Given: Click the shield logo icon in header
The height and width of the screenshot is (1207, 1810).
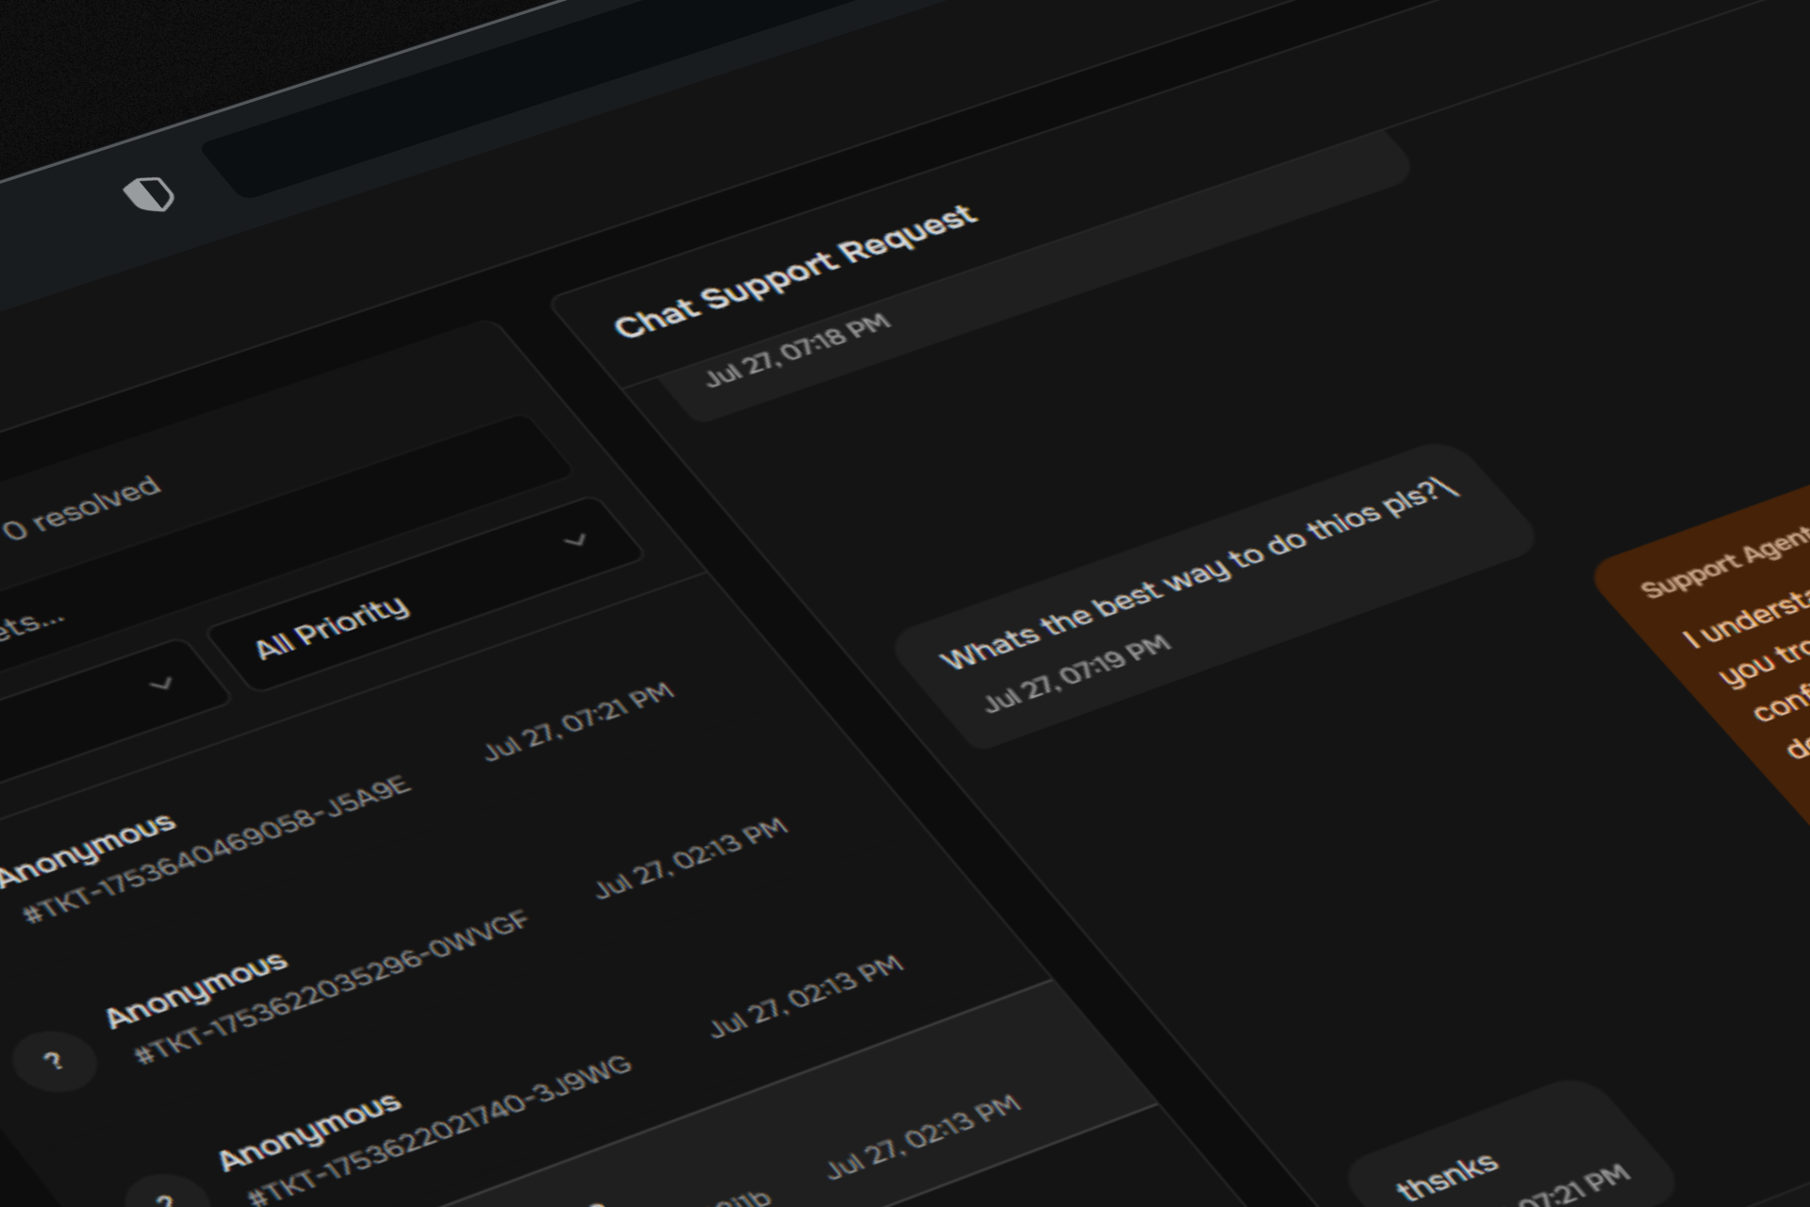Looking at the screenshot, I should tap(149, 194).
